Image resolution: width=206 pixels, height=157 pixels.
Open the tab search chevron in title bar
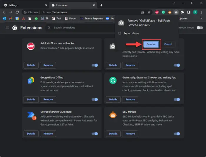click(174, 3)
